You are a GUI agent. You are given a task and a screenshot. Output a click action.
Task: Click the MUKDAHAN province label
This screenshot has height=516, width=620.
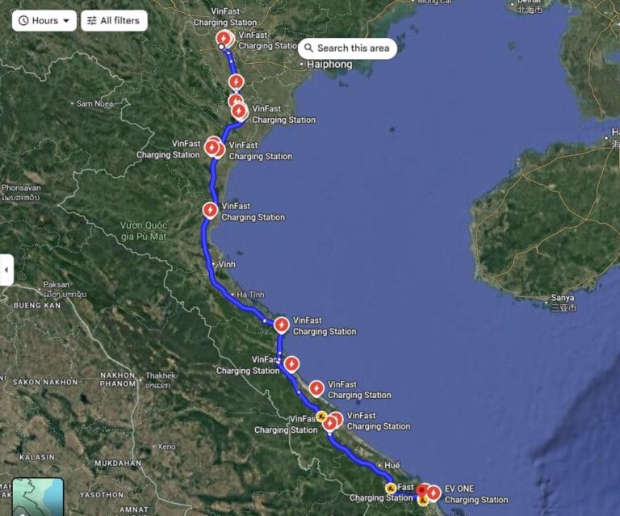point(118,463)
